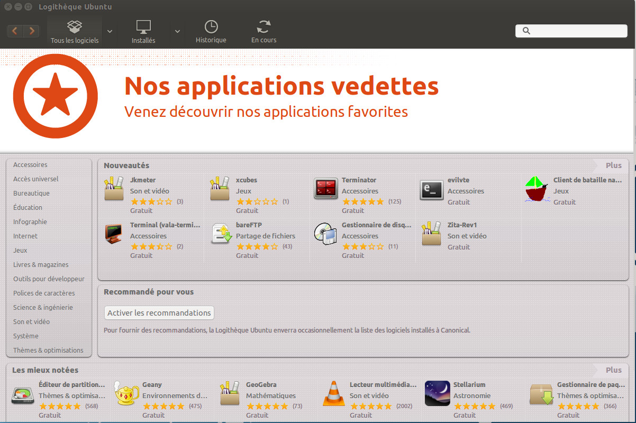Expand the Tous les logiciels dropdown arrow

110,31
